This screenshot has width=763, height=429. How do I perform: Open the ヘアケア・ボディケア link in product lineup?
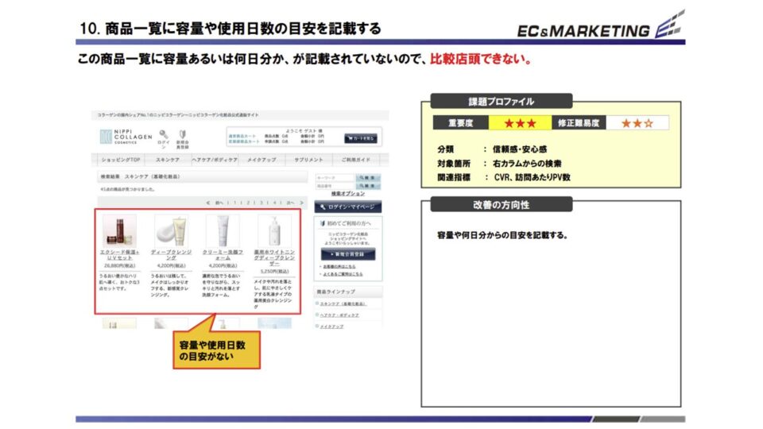click(339, 315)
